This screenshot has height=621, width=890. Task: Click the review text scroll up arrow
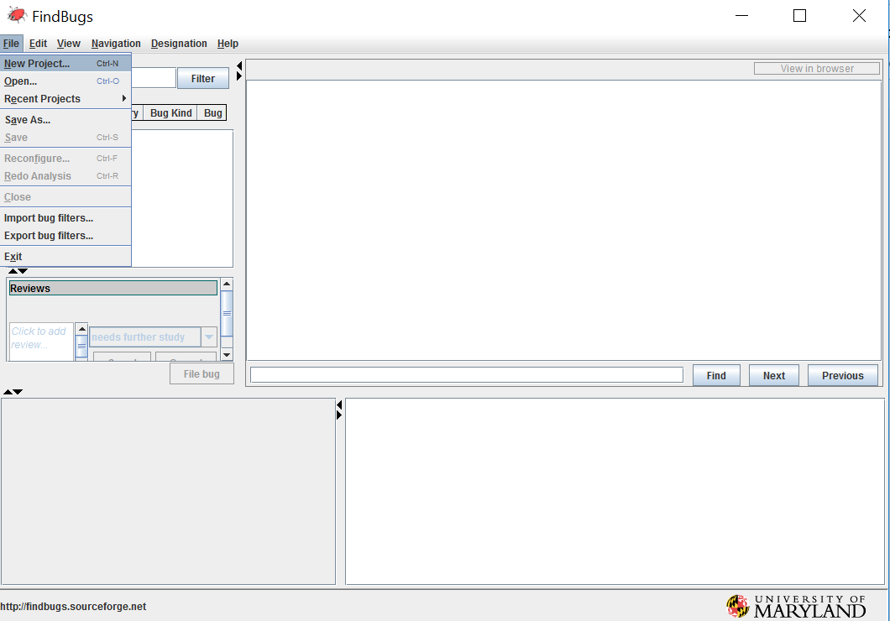pyautogui.click(x=81, y=329)
